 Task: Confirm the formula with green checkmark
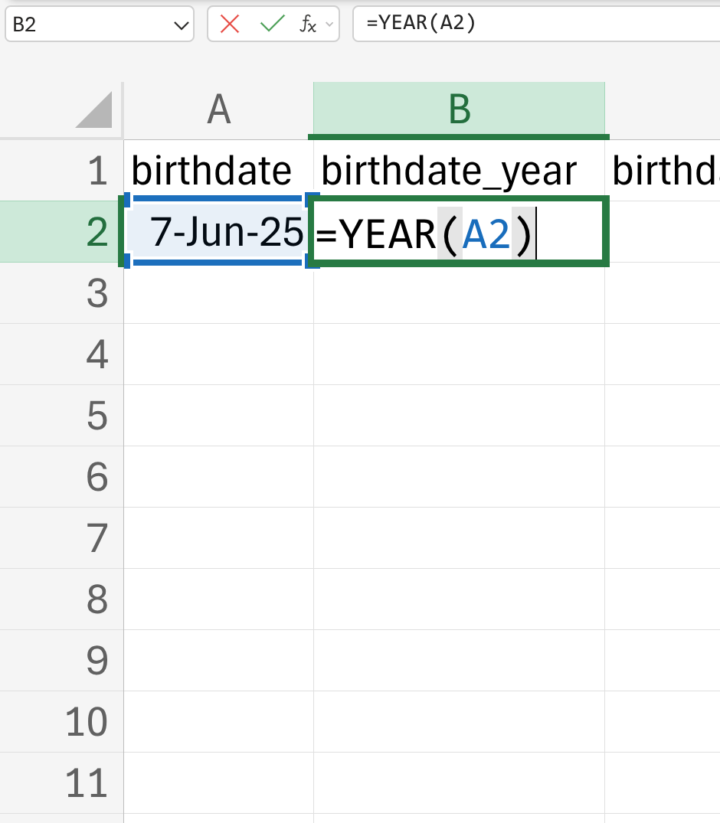(272, 24)
